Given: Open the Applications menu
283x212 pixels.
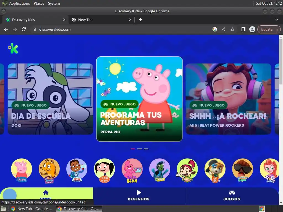Looking at the screenshot, I should coord(20,3).
